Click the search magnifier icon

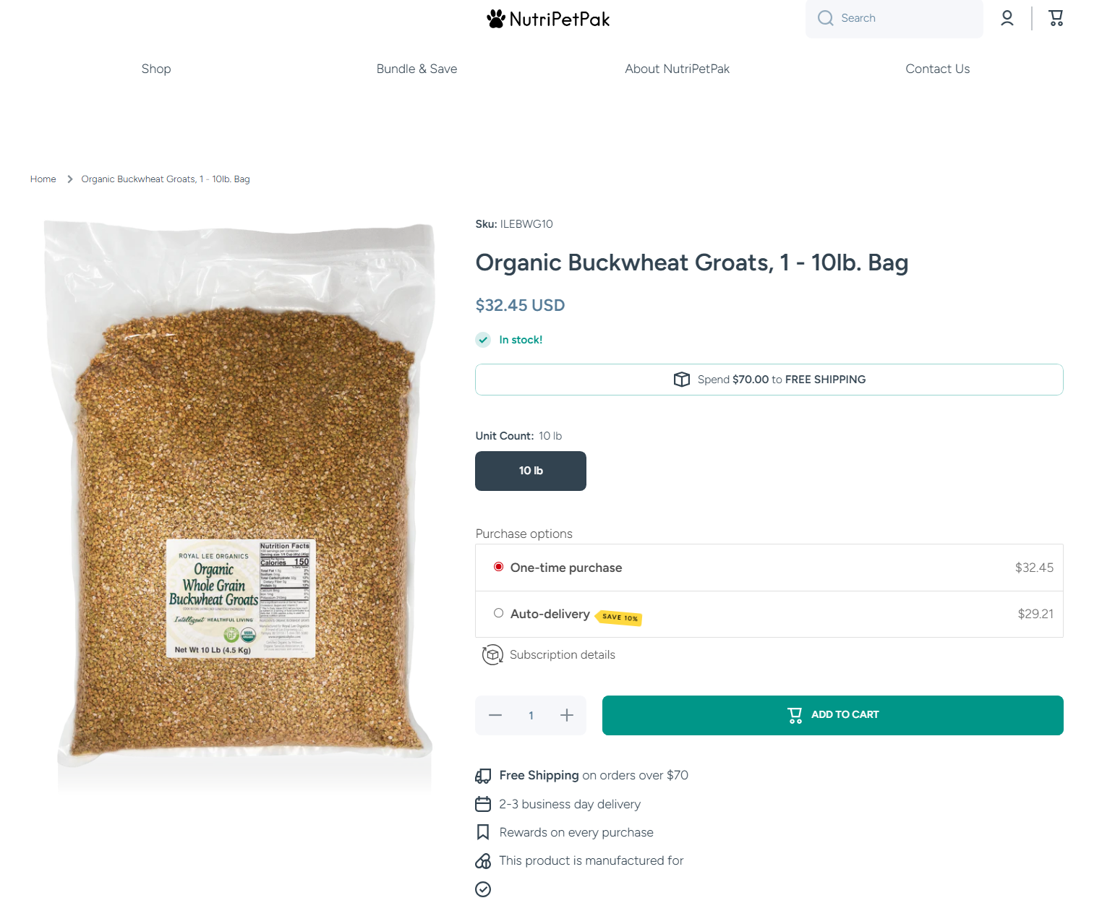pyautogui.click(x=825, y=18)
